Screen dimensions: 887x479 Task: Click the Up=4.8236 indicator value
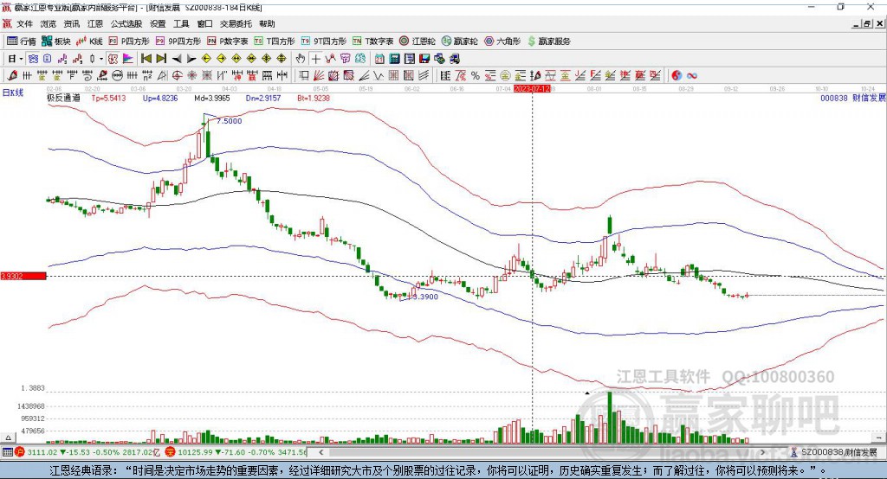click(160, 98)
